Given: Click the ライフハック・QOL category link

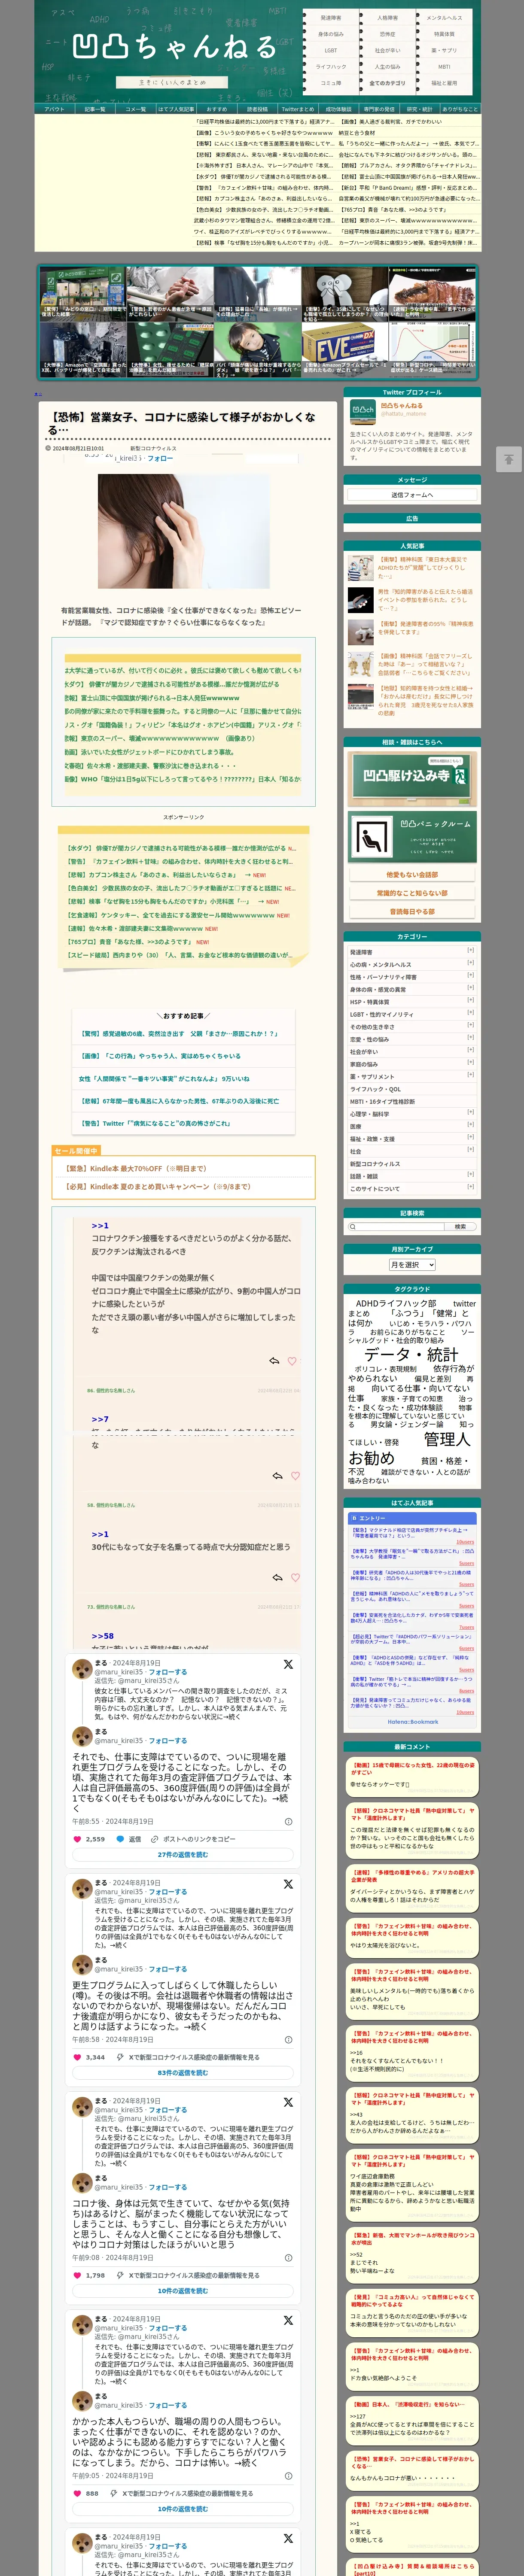Looking at the screenshot, I should 375,1089.
